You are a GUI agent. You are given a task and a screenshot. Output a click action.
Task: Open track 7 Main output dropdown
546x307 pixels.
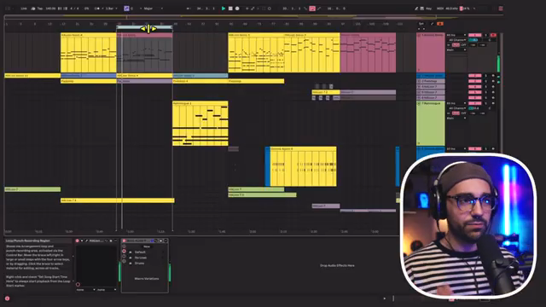click(x=456, y=118)
